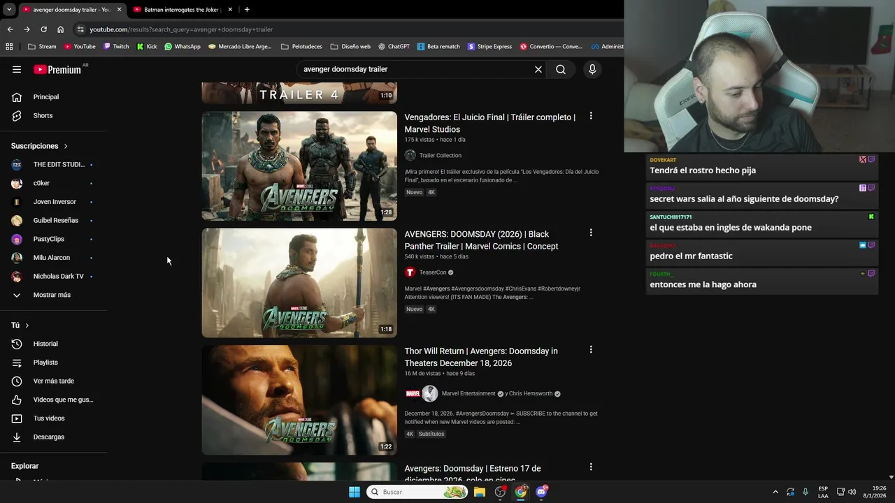Image resolution: width=895 pixels, height=503 pixels.
Task: Clear the search box with the X
Action: pyautogui.click(x=538, y=69)
